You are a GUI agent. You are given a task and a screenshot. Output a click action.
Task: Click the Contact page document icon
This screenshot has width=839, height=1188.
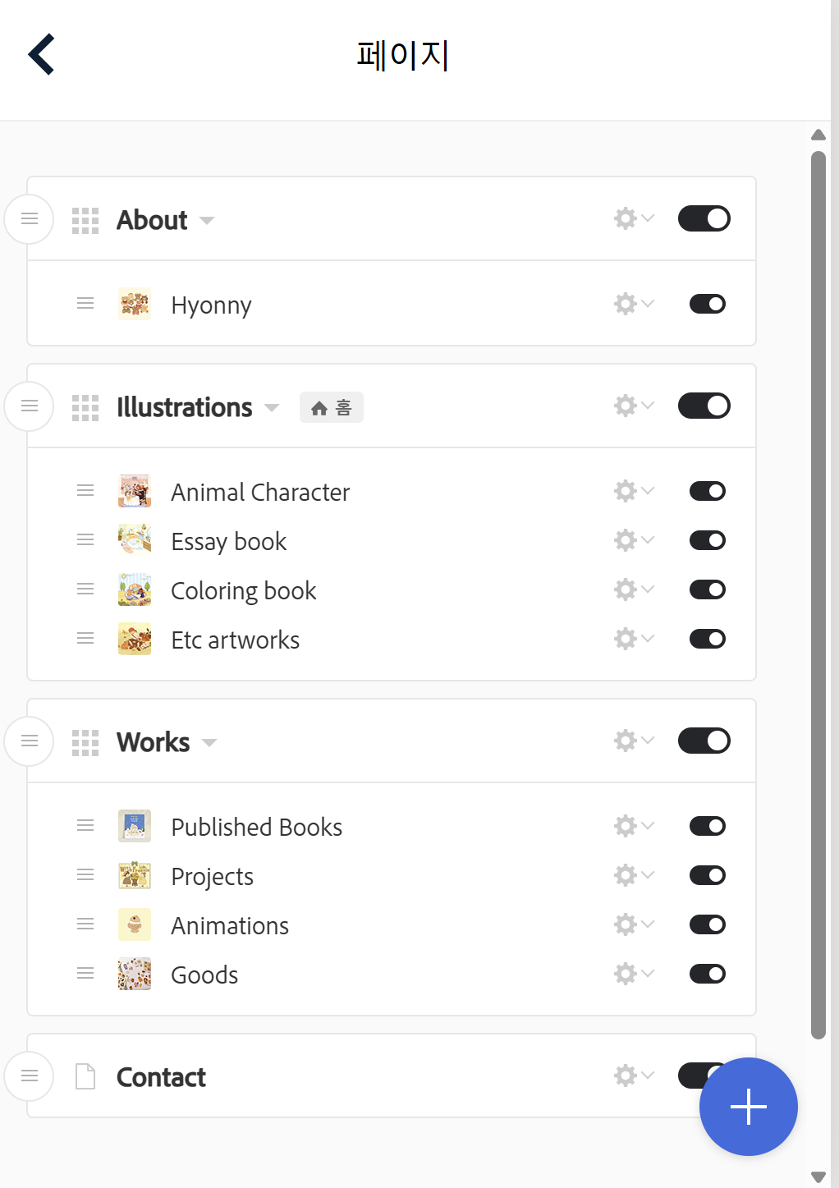pos(85,1076)
